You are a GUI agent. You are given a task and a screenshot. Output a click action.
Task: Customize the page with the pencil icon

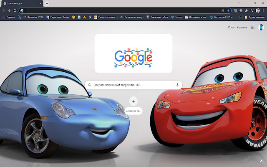(262, 160)
